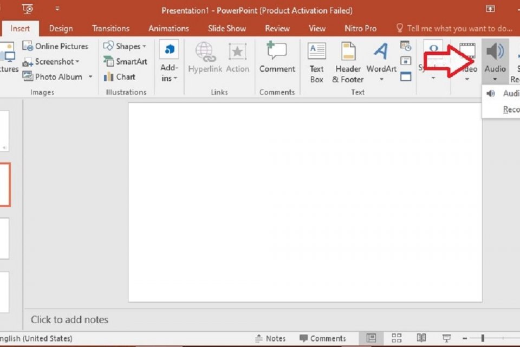Open Header & Footer dialog
The image size is (520, 347).
(348, 62)
